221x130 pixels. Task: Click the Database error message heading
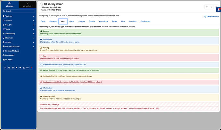tap(49, 104)
